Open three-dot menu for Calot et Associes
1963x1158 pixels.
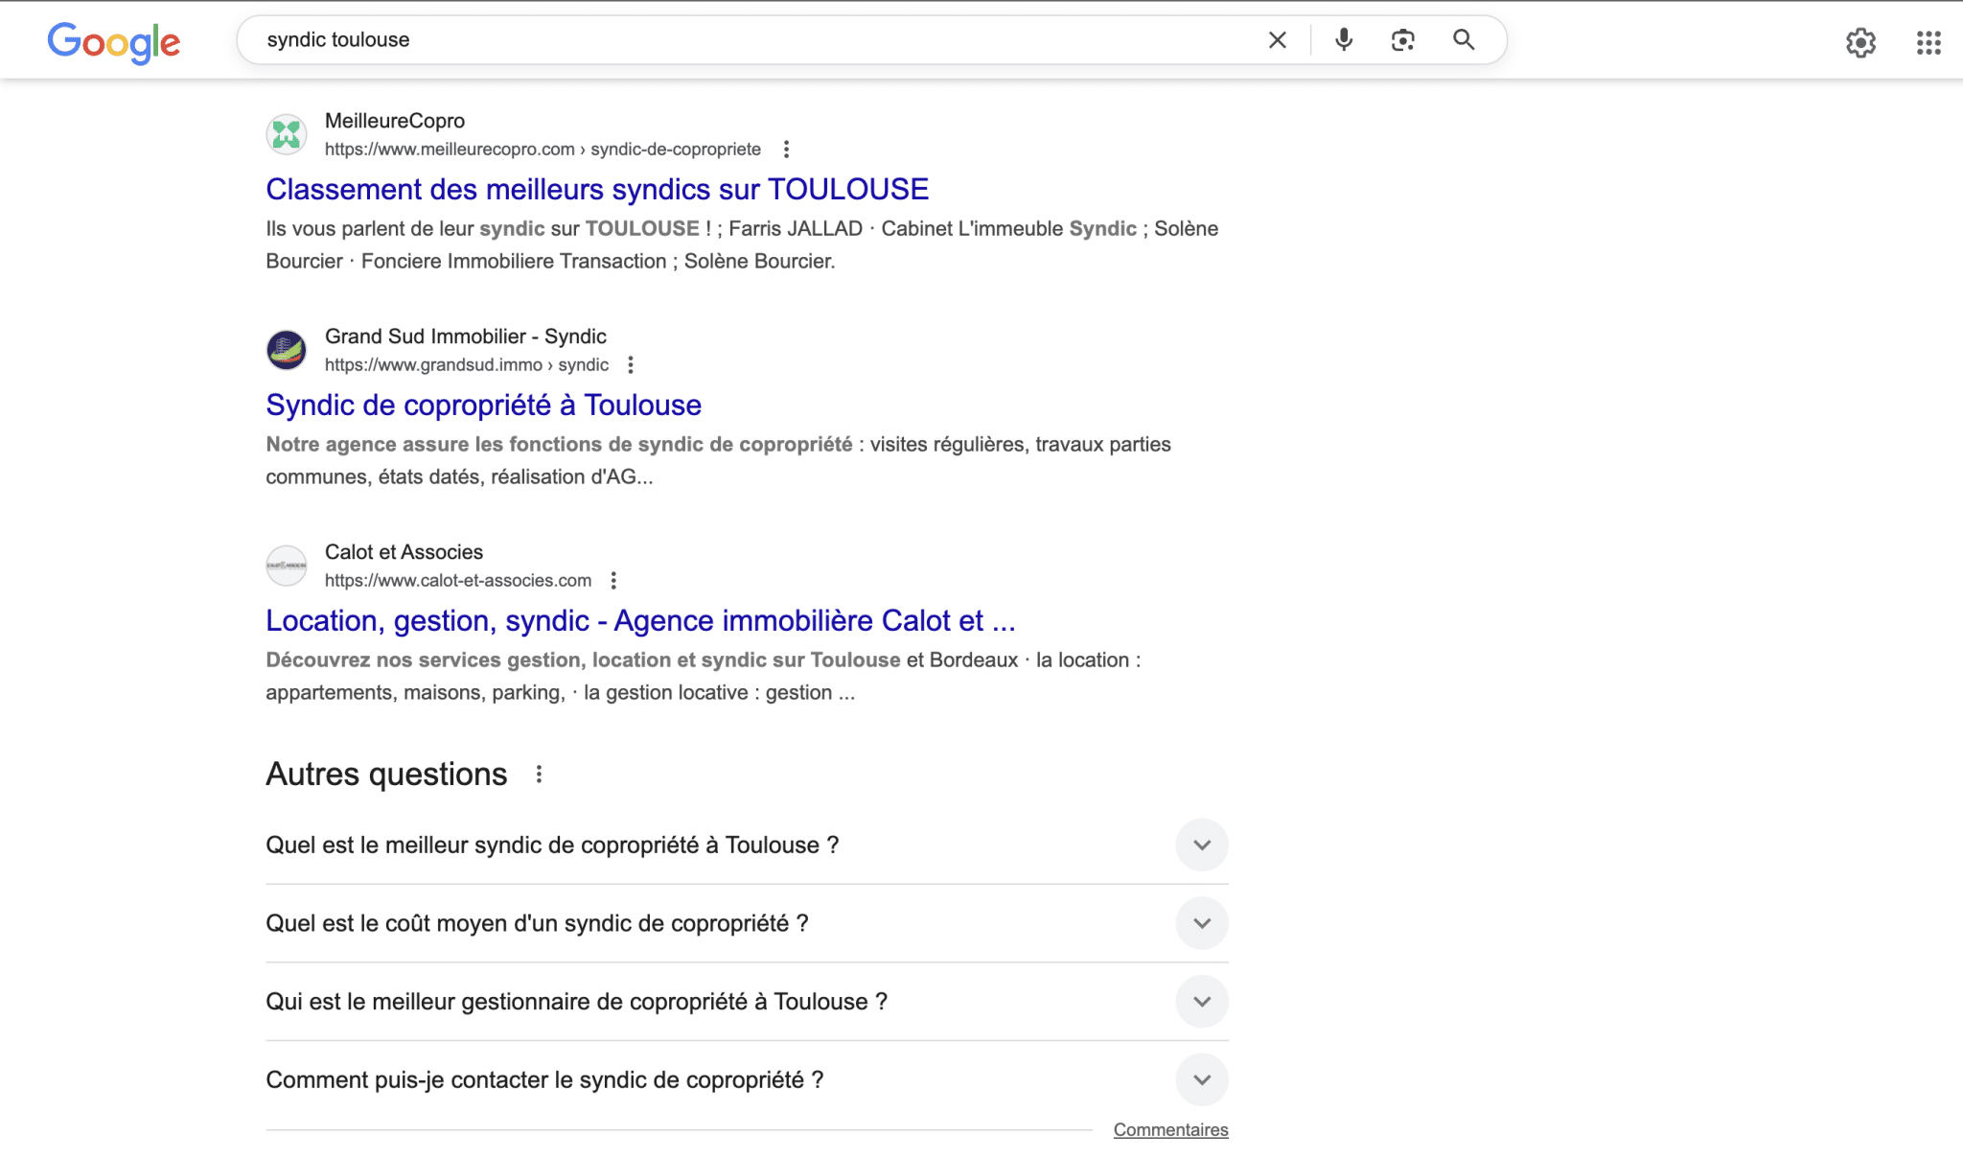613,581
